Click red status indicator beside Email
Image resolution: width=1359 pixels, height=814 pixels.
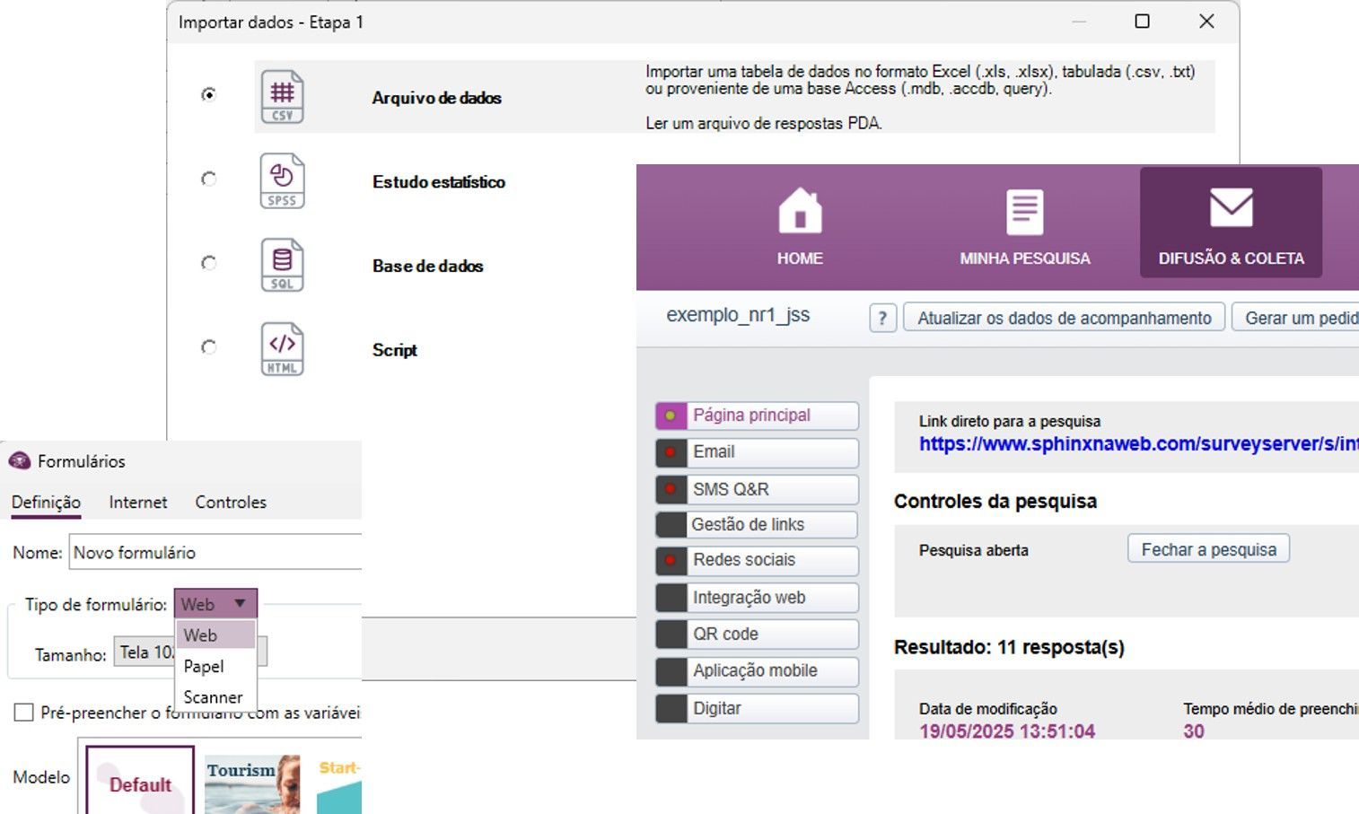(671, 452)
